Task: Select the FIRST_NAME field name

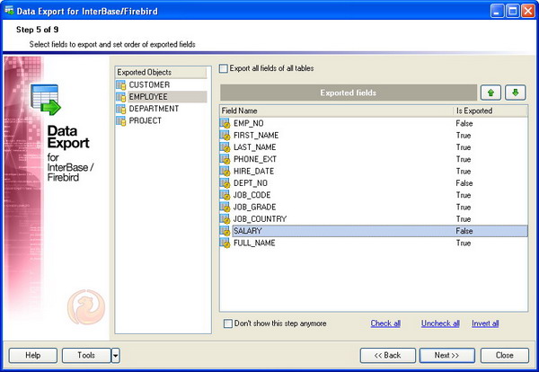Action: coord(256,136)
